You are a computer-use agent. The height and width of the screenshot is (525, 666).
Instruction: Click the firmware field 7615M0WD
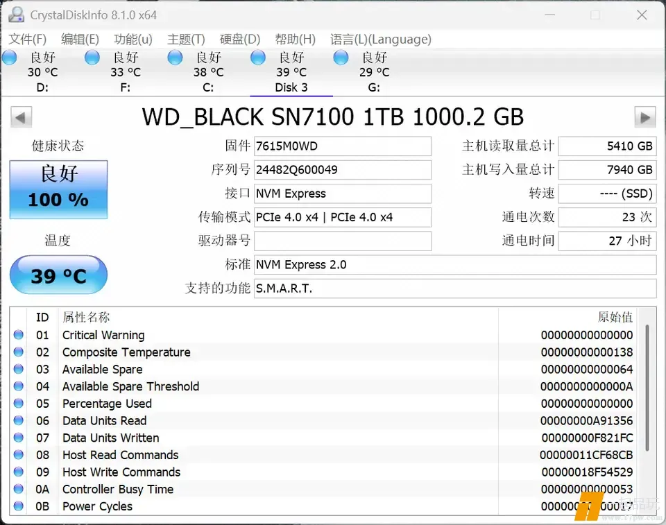pyautogui.click(x=343, y=146)
